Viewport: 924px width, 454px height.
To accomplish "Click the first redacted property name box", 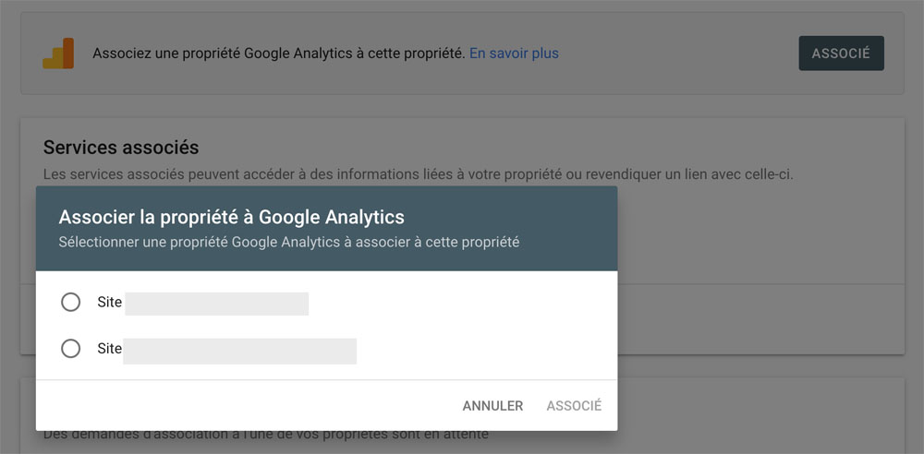I will 217,304.
